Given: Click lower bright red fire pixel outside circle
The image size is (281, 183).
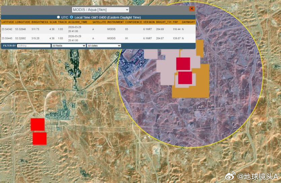Looking at the screenshot, I should (x=40, y=139).
